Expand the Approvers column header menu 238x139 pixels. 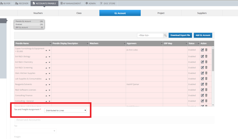point(162,44)
